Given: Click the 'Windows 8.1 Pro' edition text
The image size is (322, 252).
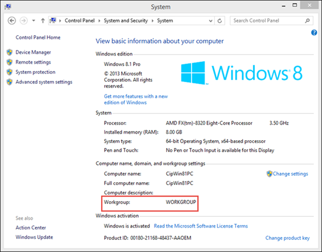Looking at the screenshot, I should 122,64.
